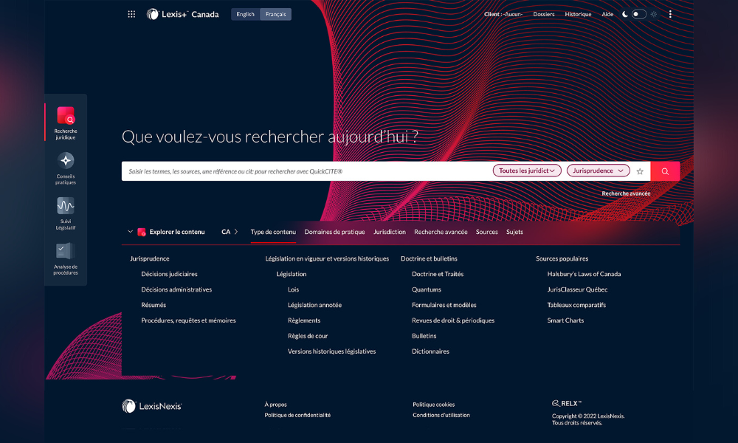The height and width of the screenshot is (443, 738).
Task: Switch language to English
Action: 245,14
